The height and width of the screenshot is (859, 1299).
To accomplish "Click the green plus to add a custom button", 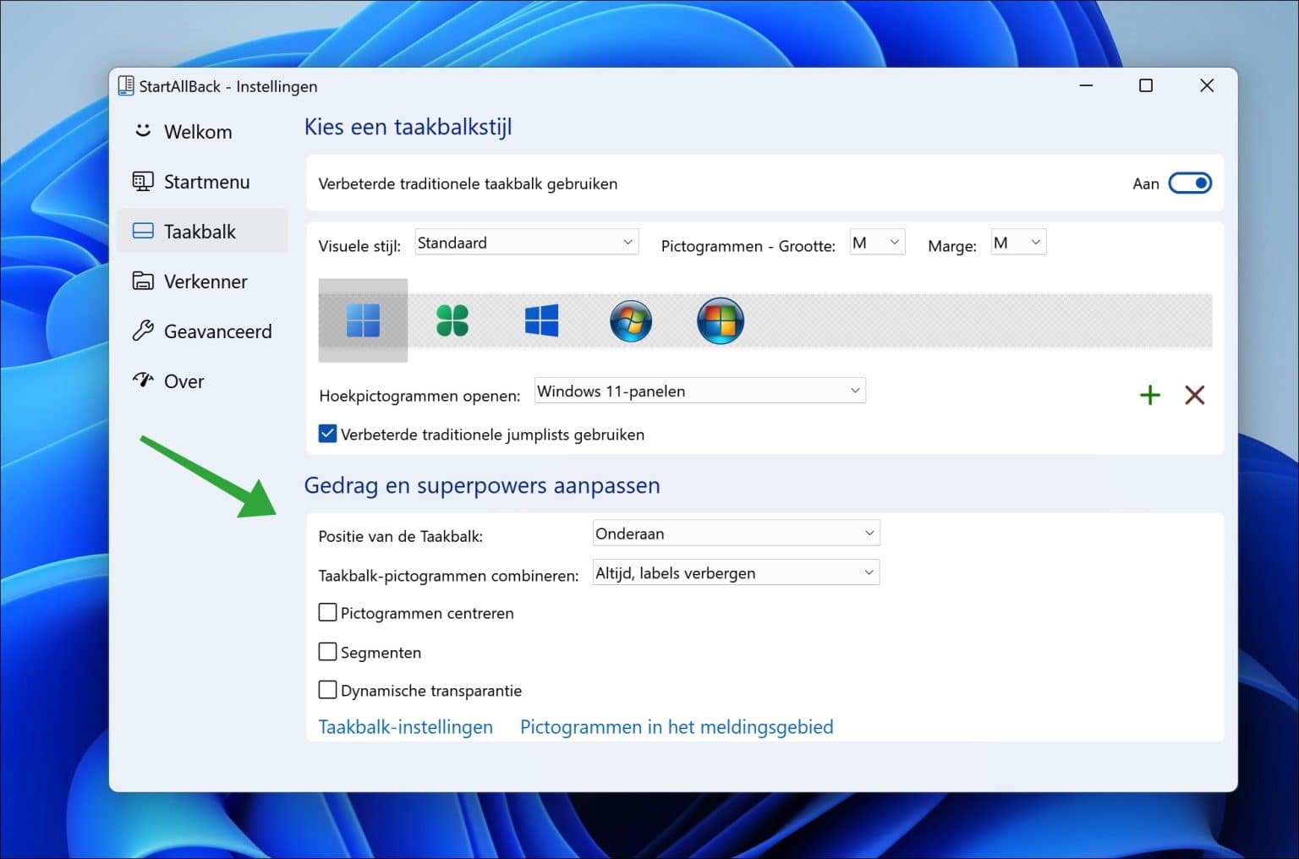I will pos(1149,395).
